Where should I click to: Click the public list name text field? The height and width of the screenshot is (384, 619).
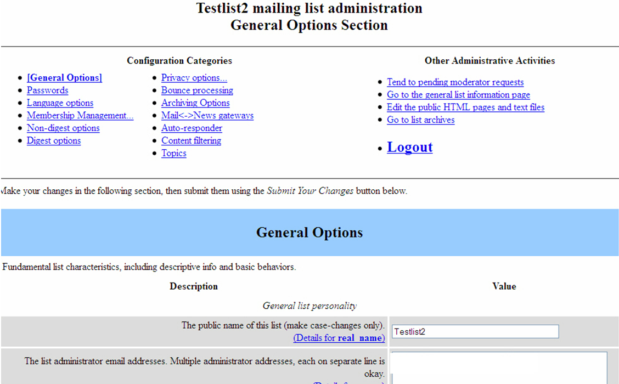pyautogui.click(x=475, y=331)
